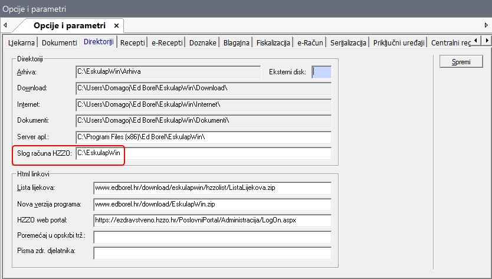The height and width of the screenshot is (279, 492).
Task: Open the Priključni uređaji tab
Action: click(x=399, y=42)
